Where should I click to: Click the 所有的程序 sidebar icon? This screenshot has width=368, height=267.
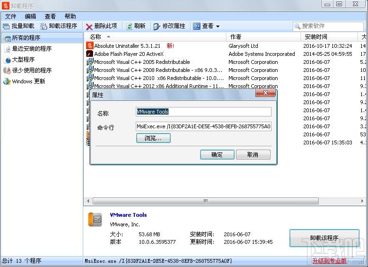(x=8, y=38)
